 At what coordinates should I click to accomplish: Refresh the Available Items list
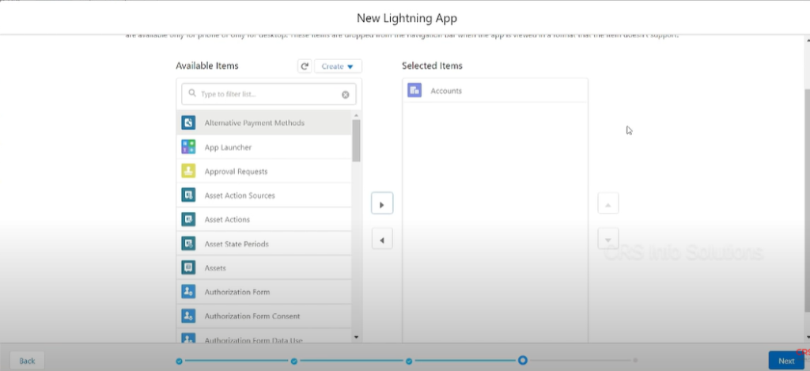305,66
